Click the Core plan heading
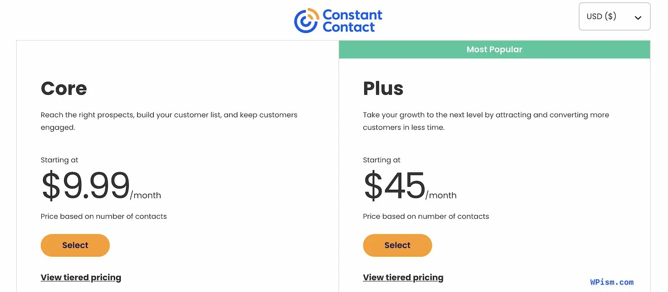 point(64,88)
